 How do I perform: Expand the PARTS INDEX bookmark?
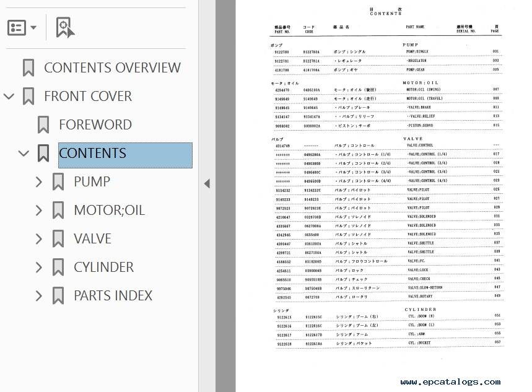(x=39, y=296)
